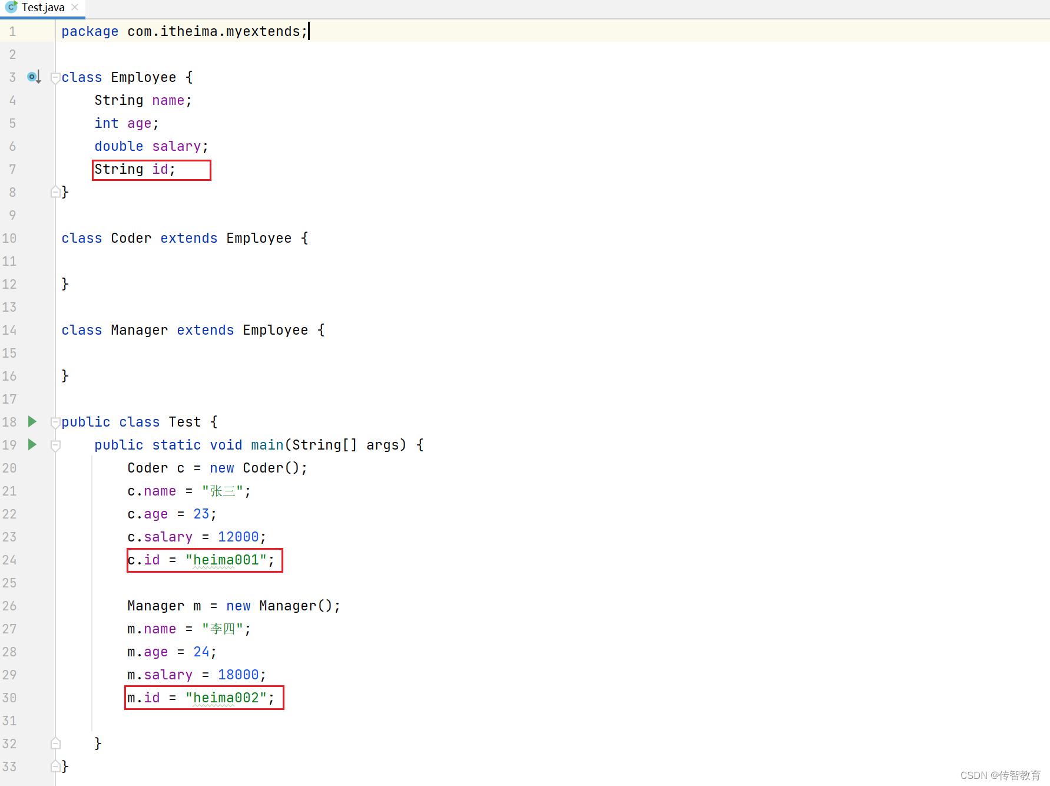Image resolution: width=1050 pixels, height=786 pixels.
Task: Click the 'age' field in Employee class
Action: (x=140, y=124)
